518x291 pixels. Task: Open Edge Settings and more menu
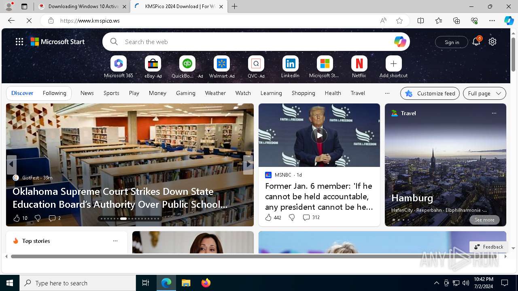click(x=492, y=21)
